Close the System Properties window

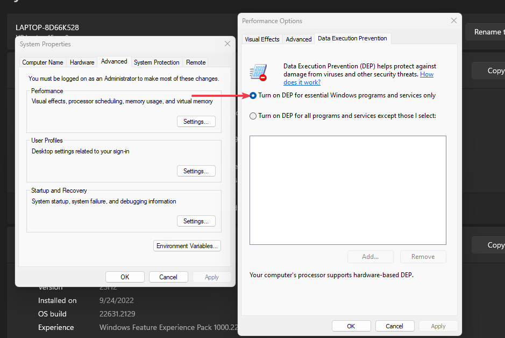click(x=227, y=44)
